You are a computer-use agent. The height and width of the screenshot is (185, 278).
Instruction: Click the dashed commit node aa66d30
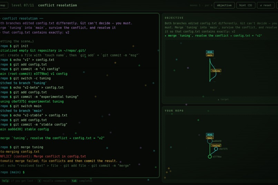pos(210,141)
